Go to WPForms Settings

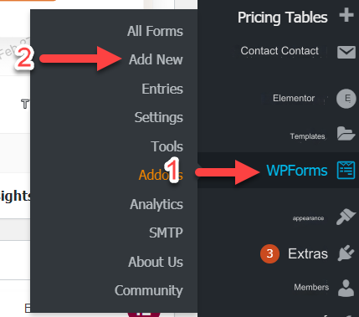tap(159, 118)
